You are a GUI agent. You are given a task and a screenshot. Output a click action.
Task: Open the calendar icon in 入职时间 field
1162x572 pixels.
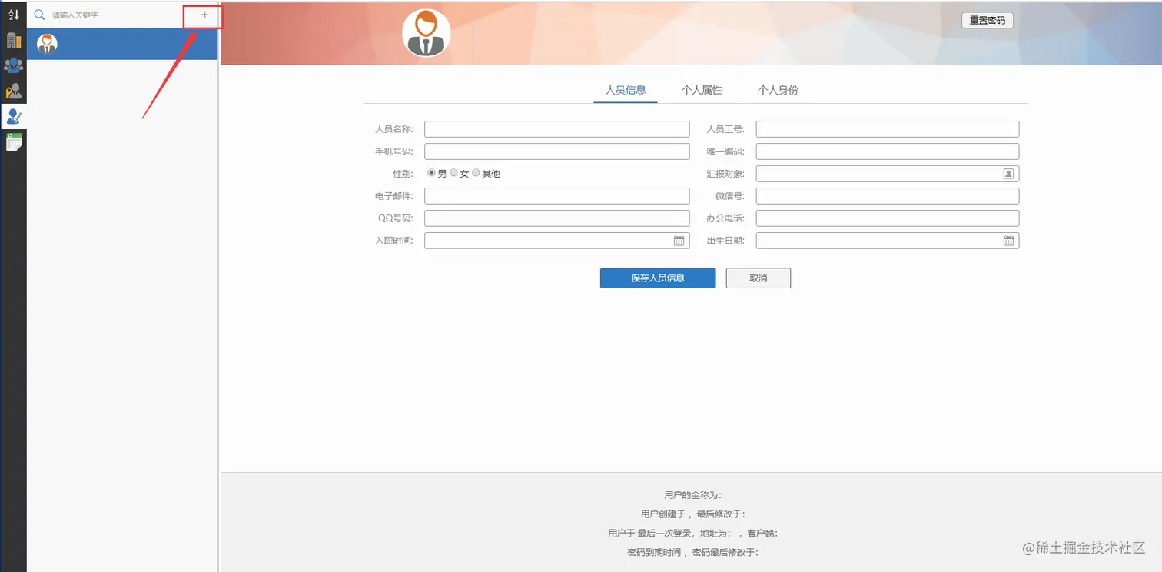(679, 241)
